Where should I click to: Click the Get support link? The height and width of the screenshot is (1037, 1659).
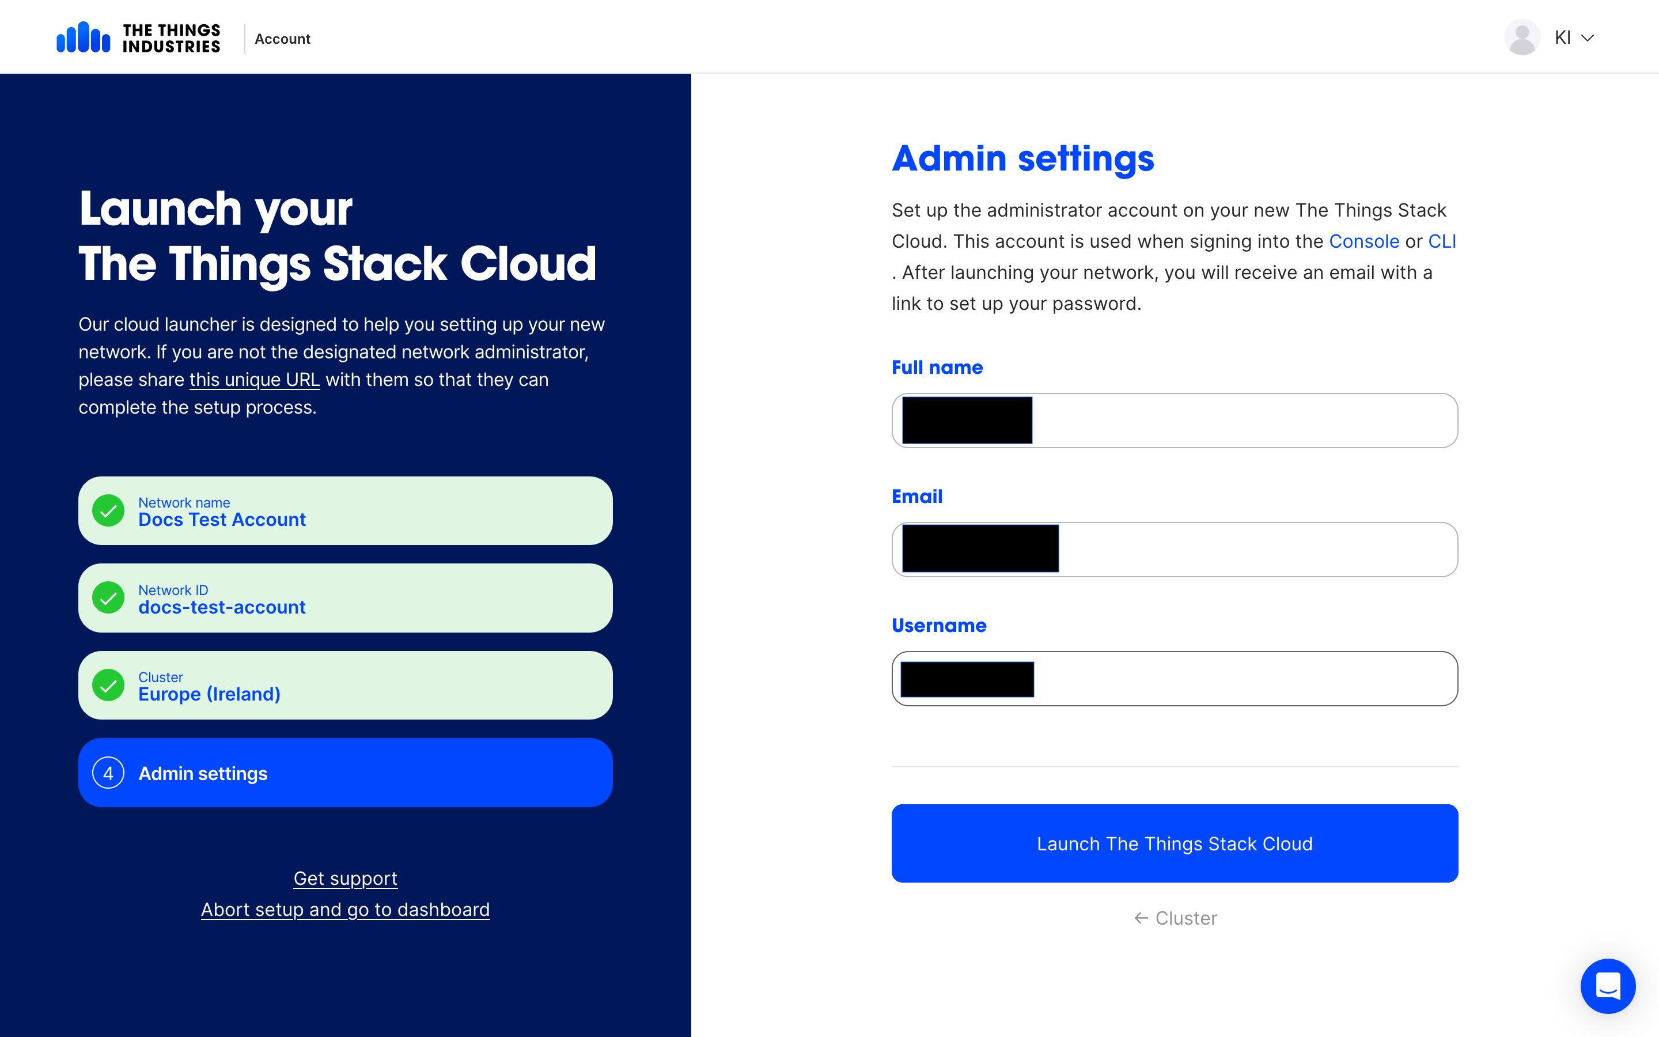tap(345, 879)
